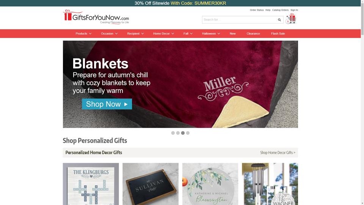Click the Sign In link
This screenshot has width=364, height=205.
coord(294,10)
